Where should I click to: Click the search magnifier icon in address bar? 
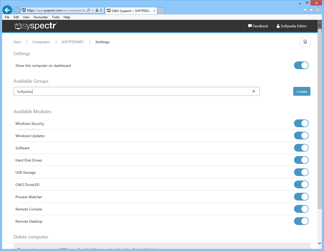point(89,10)
